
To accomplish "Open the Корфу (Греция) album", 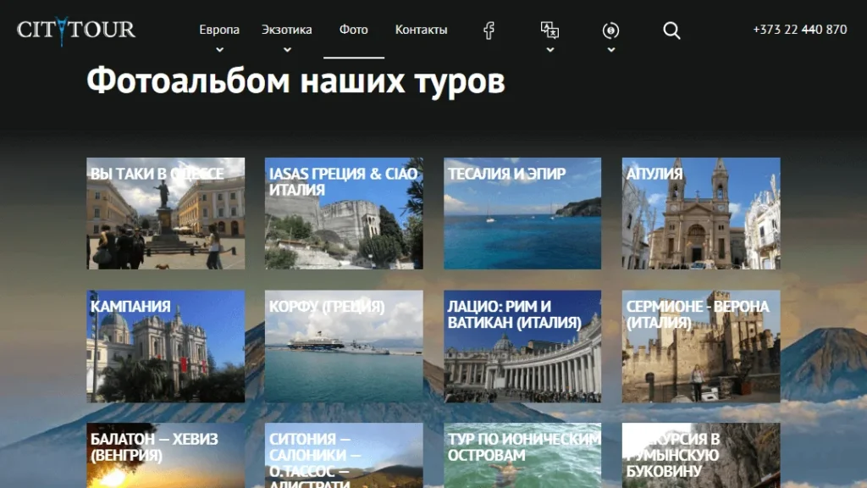I will coord(344,347).
